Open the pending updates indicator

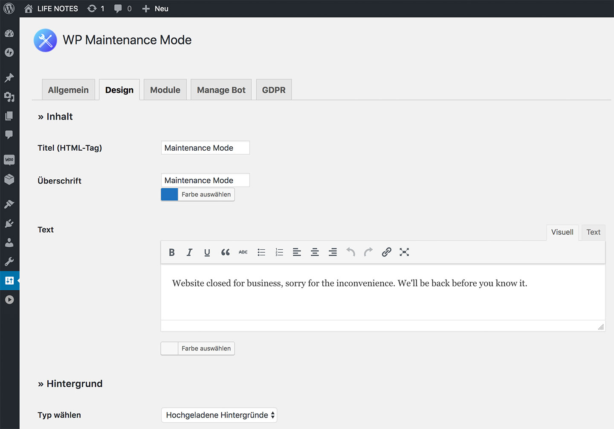click(96, 9)
